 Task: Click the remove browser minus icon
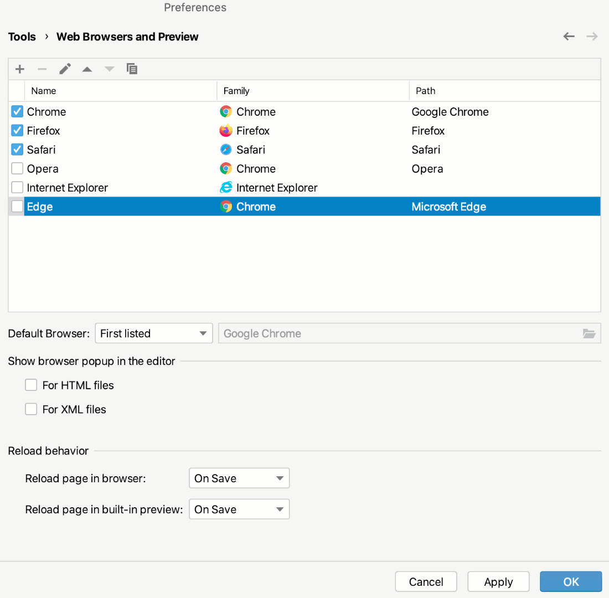(x=42, y=69)
